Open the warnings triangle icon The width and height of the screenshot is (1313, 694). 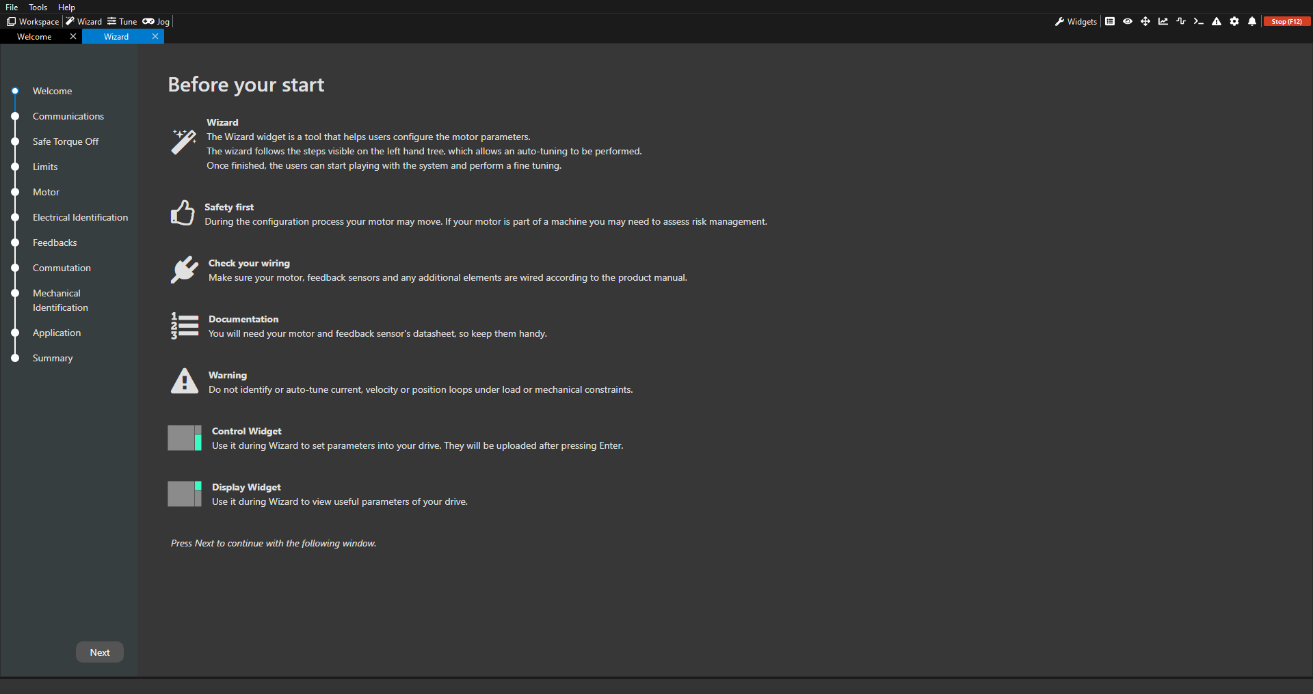point(1216,21)
